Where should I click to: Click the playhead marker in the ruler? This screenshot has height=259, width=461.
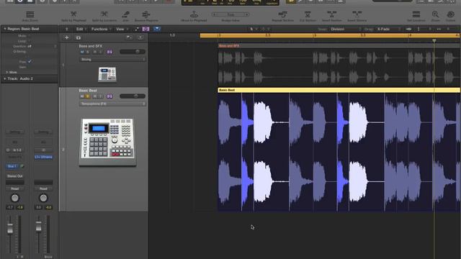(434, 40)
